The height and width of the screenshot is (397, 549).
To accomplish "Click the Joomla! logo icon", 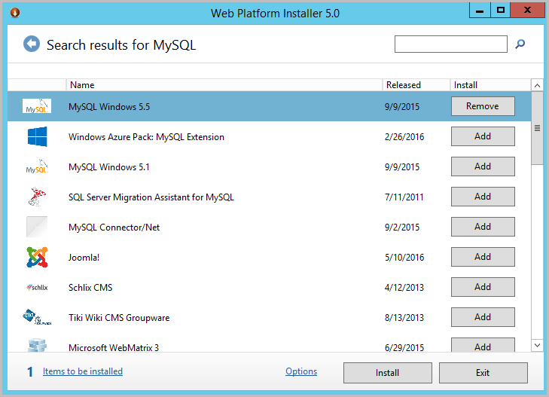I will pos(37,258).
